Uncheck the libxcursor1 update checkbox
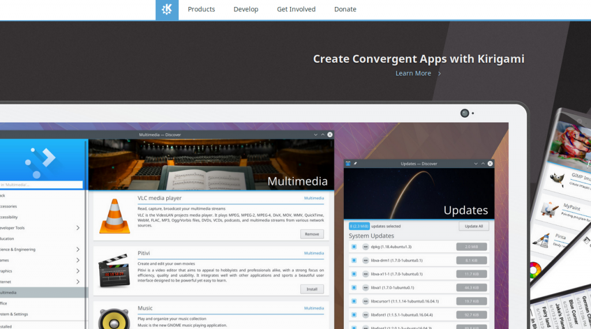The height and width of the screenshot is (329, 591). (354, 301)
